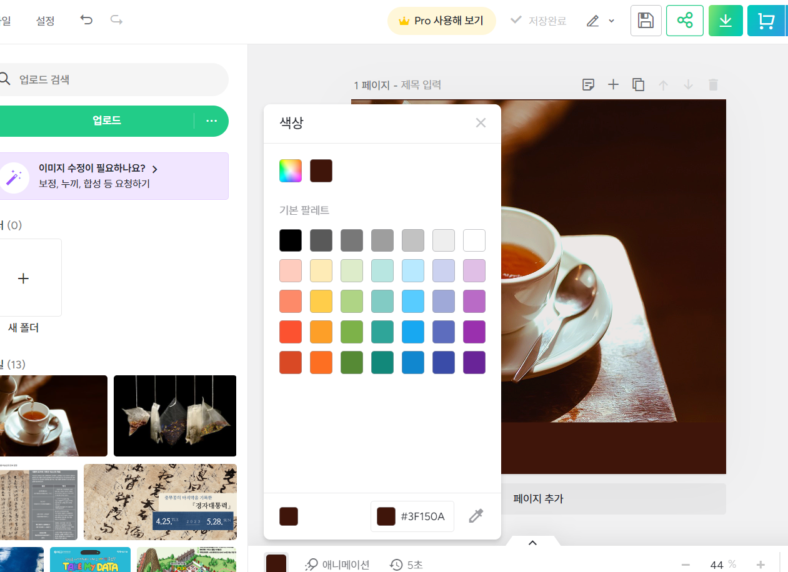Click the page memo icon
788x572 pixels.
tap(588, 84)
